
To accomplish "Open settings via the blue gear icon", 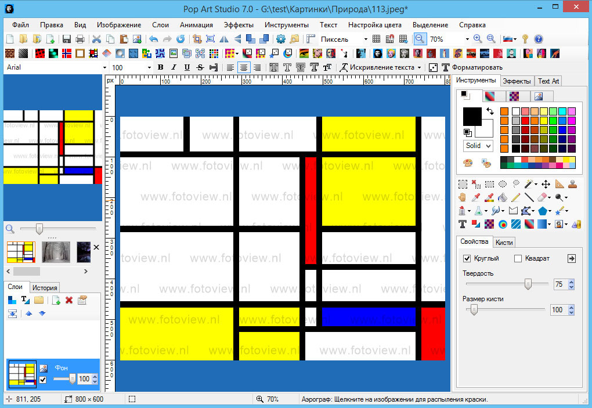I will pos(280,39).
